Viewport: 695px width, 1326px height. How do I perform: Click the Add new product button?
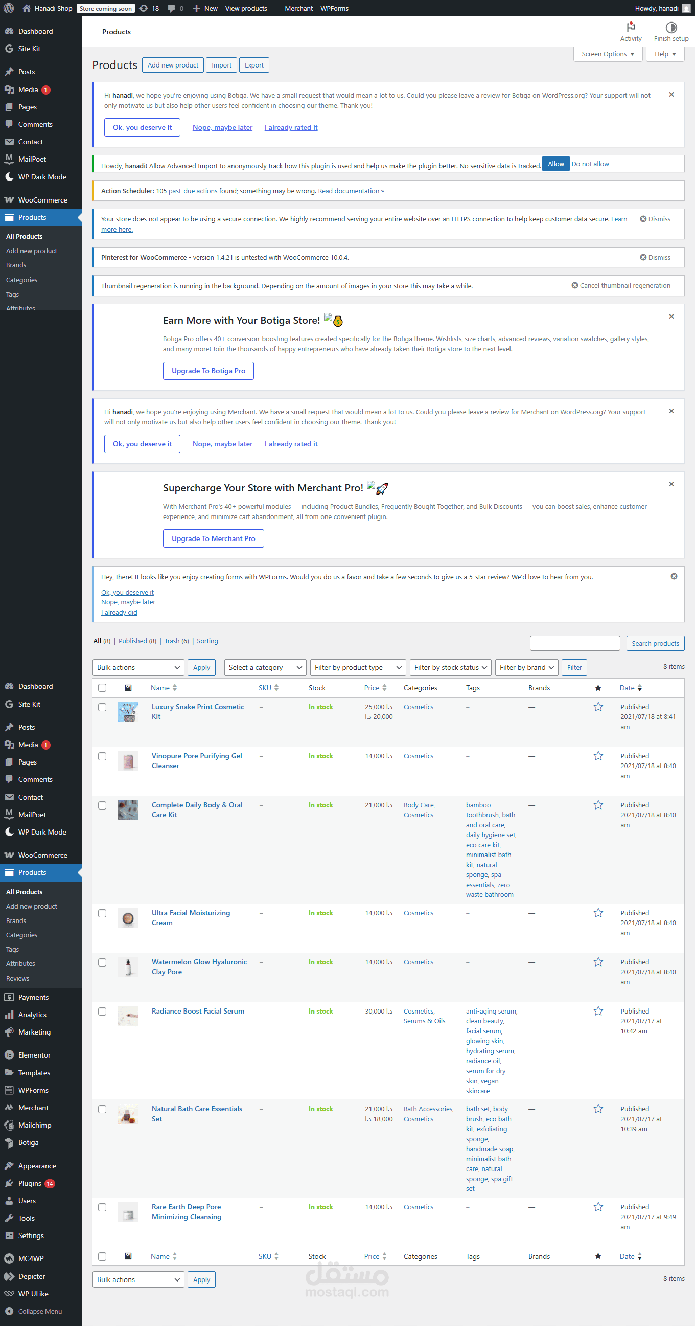[x=173, y=65]
